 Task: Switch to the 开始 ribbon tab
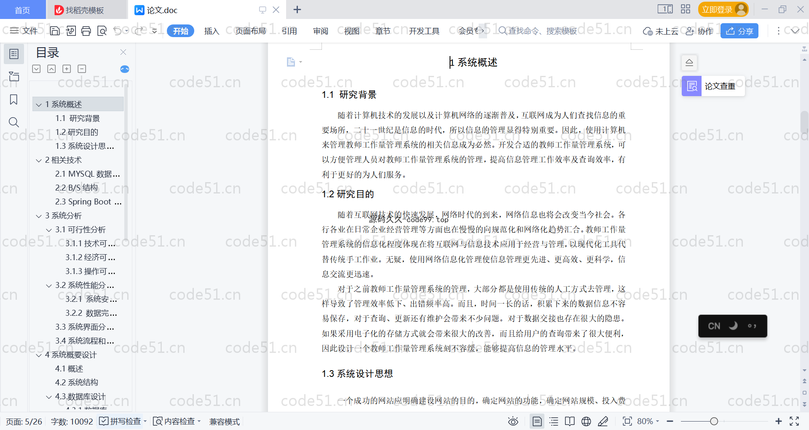click(x=180, y=31)
